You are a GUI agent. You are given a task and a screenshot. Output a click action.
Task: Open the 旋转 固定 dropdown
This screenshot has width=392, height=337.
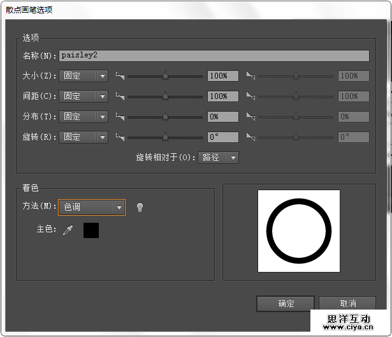(83, 137)
